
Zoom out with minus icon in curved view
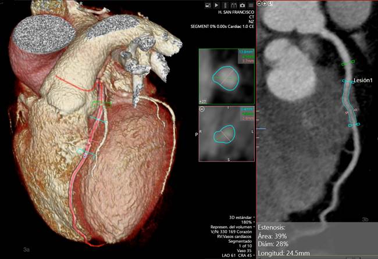pos(259,3)
